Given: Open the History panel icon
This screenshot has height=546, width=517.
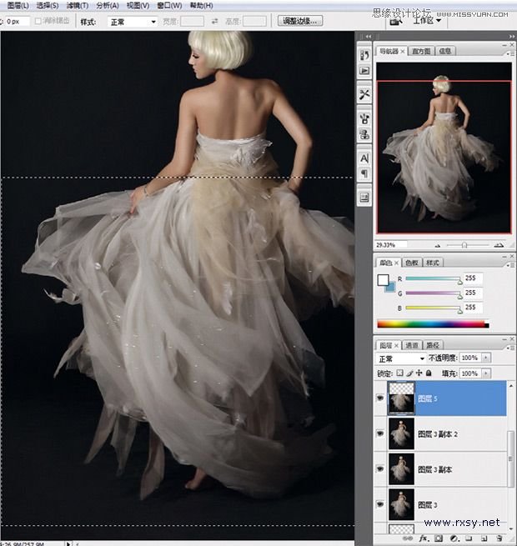Looking at the screenshot, I should point(364,55).
